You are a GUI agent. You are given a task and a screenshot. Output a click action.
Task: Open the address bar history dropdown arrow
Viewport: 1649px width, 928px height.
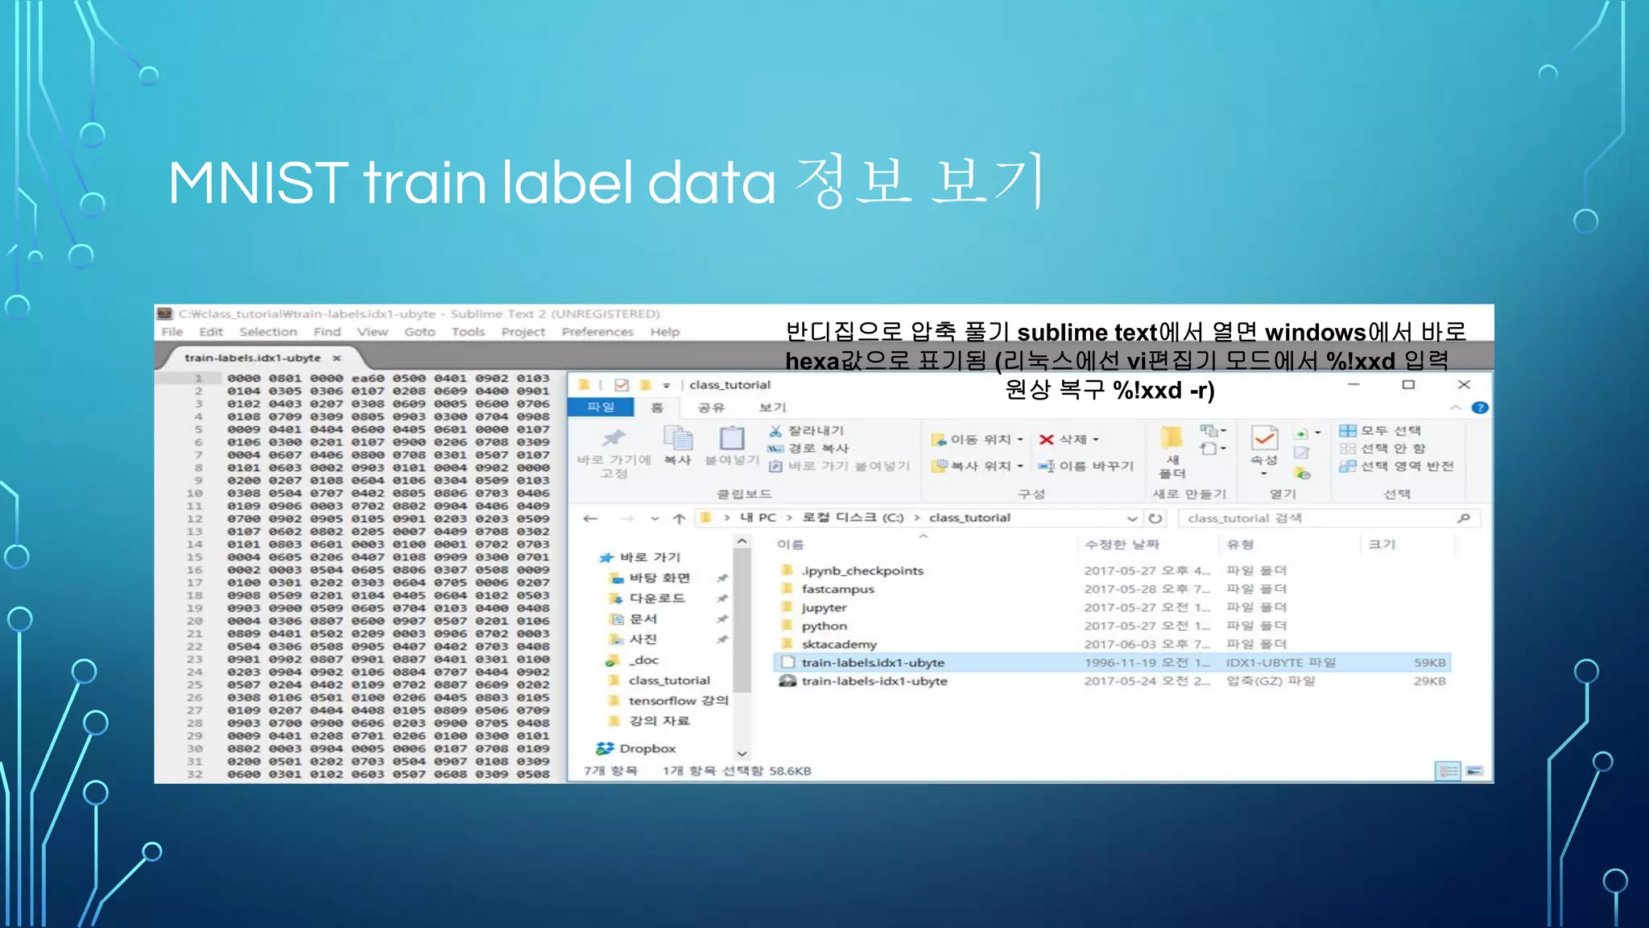pos(1132,518)
